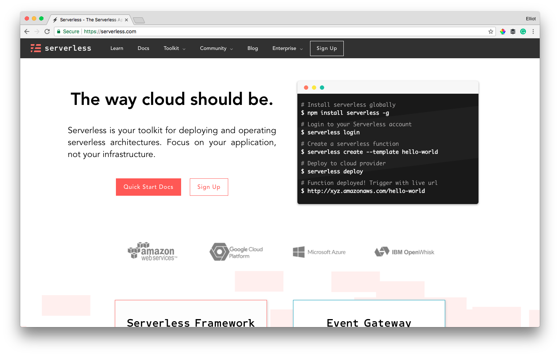Click the Google Cloud Platform logo
The height and width of the screenshot is (356, 560).
coord(236,252)
